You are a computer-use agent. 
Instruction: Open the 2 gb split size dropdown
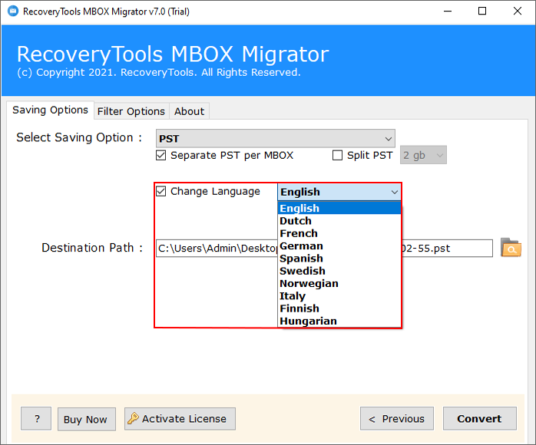[423, 156]
